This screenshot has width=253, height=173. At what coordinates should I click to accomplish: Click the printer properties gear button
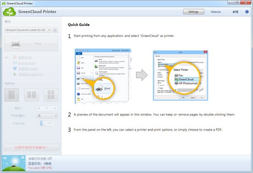point(55,30)
